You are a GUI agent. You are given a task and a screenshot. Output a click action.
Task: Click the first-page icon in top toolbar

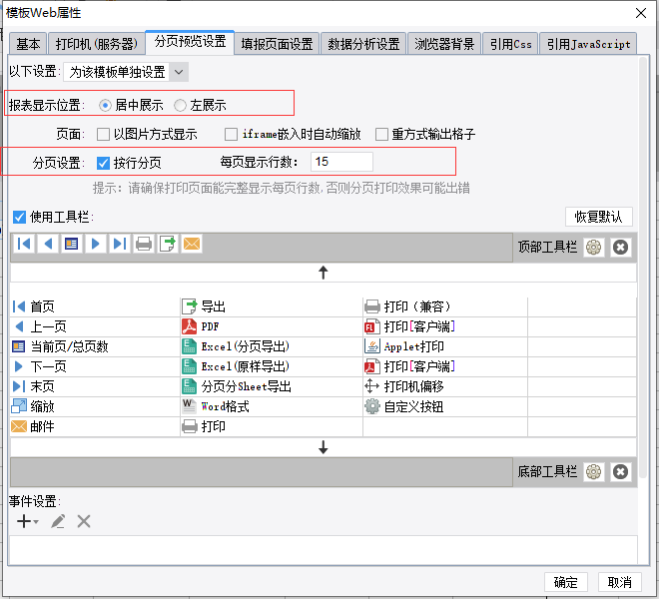pos(24,244)
